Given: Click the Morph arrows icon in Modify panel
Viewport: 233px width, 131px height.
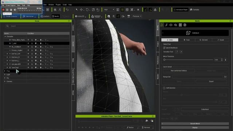Looking at the screenshot, I should tap(171, 25).
